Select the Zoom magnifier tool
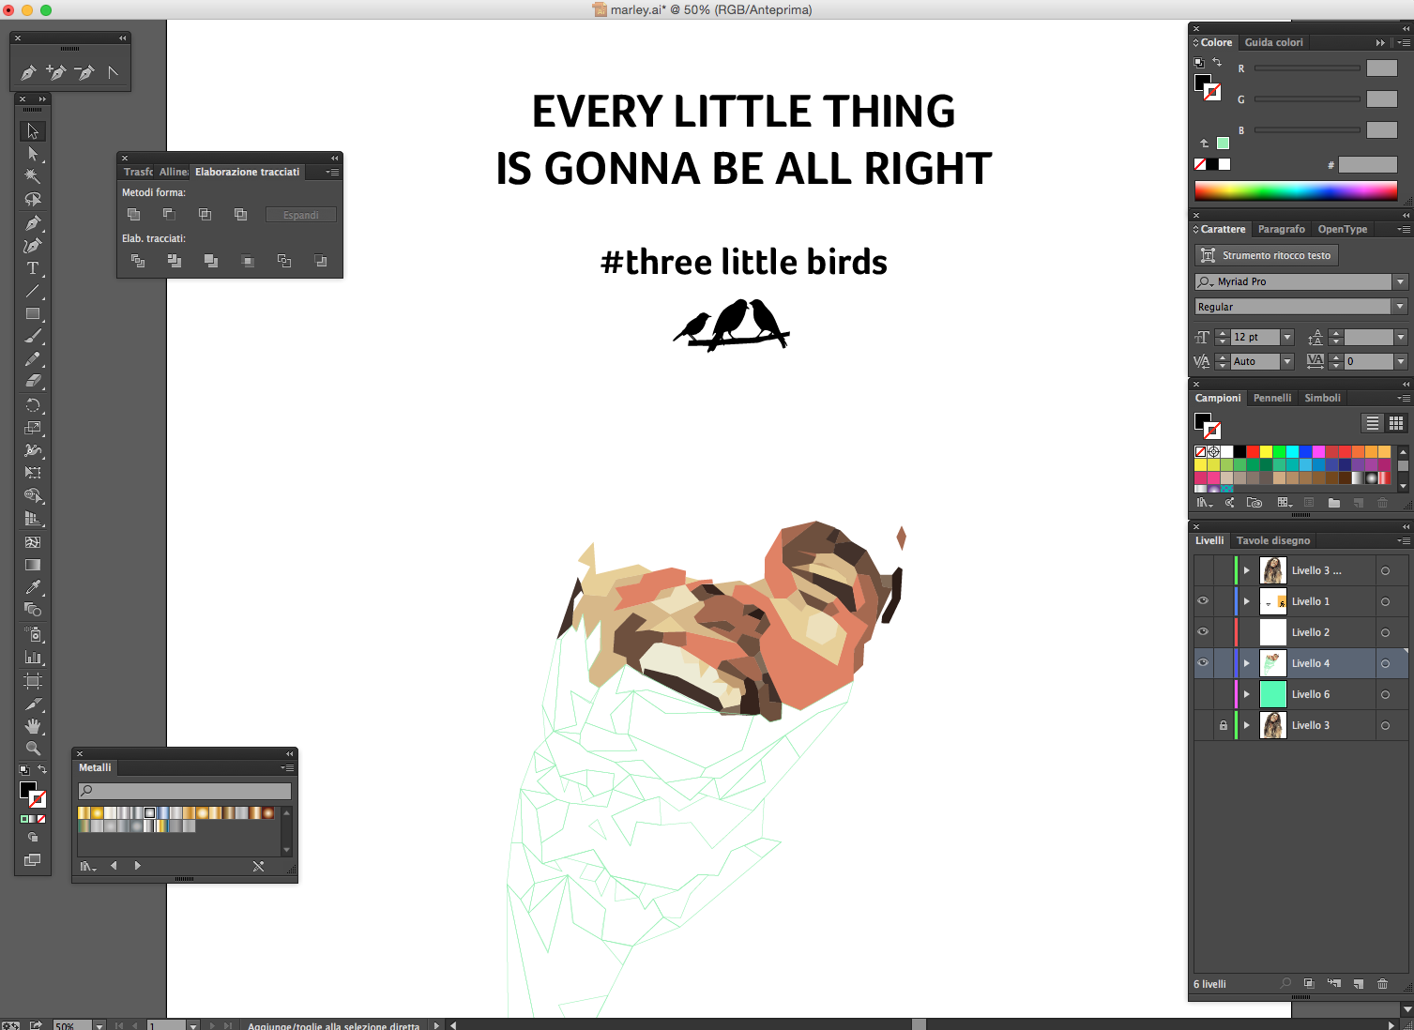Viewport: 1414px width, 1030px height. (x=33, y=749)
